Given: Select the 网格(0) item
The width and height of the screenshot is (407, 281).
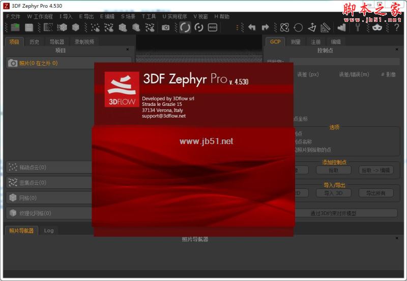Looking at the screenshot, I should pos(49,198).
